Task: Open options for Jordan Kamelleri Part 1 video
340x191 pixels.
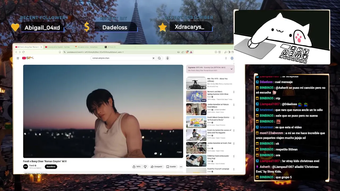Action: pyautogui.click(x=234, y=144)
